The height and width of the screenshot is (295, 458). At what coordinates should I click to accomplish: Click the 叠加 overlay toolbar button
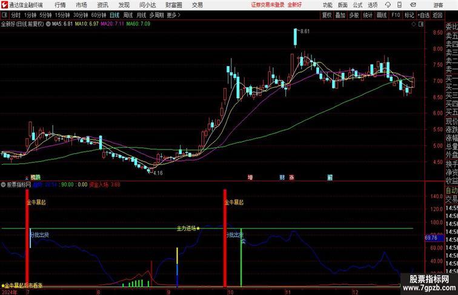[x=340, y=15]
